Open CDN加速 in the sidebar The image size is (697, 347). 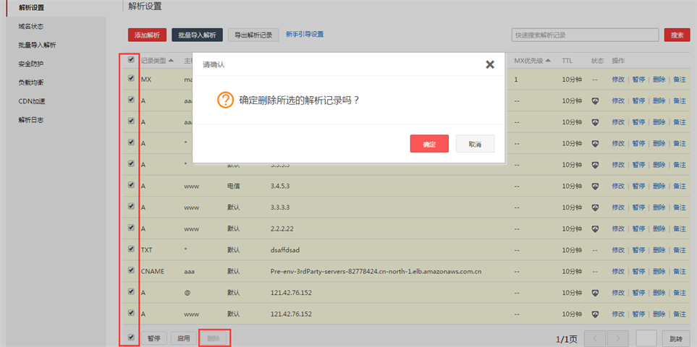33,101
